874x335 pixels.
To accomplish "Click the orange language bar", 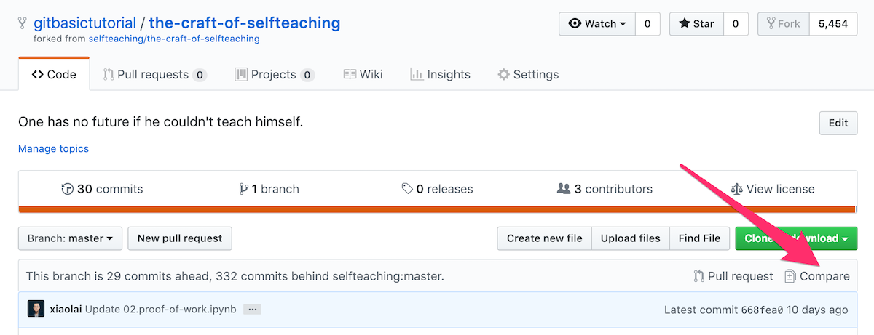I will tap(437, 210).
